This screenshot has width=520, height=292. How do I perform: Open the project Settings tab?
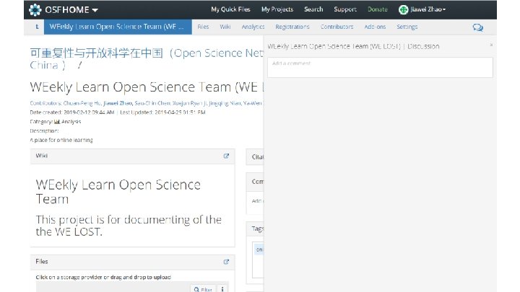(x=407, y=27)
